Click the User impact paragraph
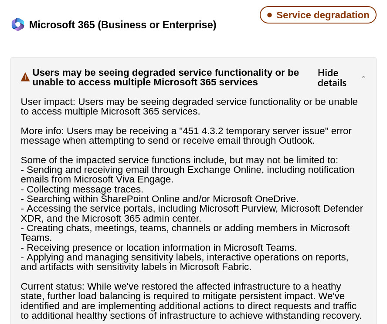This screenshot has width=387, height=324. pyautogui.click(x=189, y=107)
